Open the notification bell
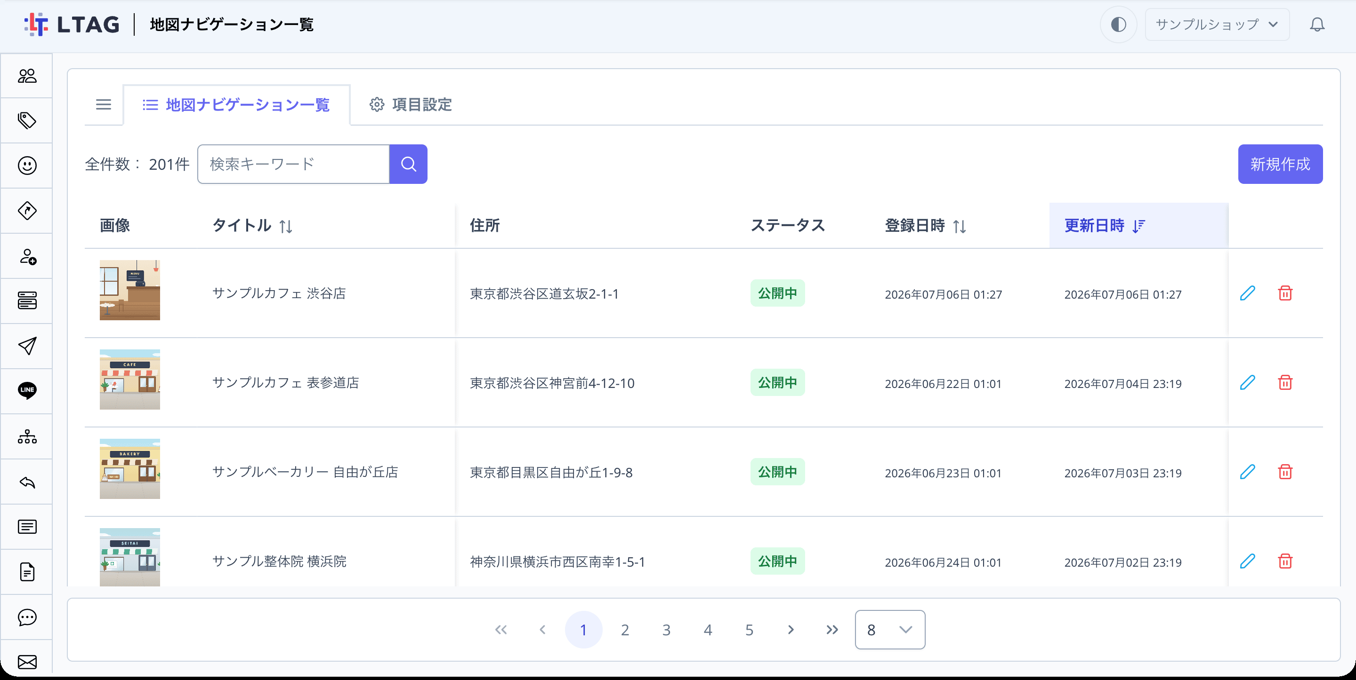 [x=1317, y=25]
